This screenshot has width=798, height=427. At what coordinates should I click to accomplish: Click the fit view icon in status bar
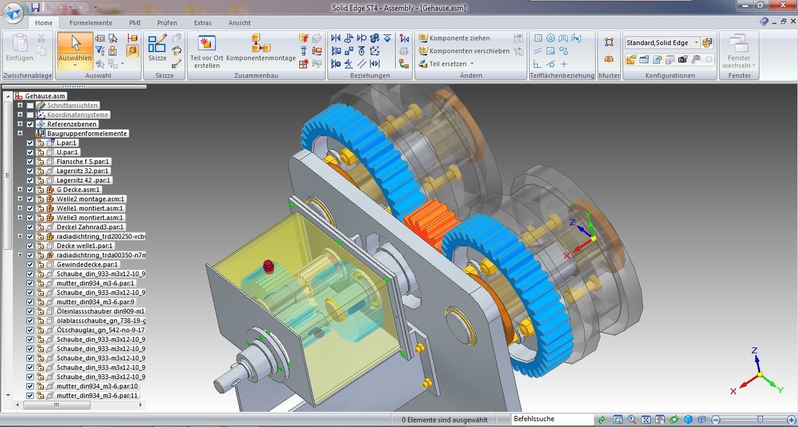pos(646,419)
